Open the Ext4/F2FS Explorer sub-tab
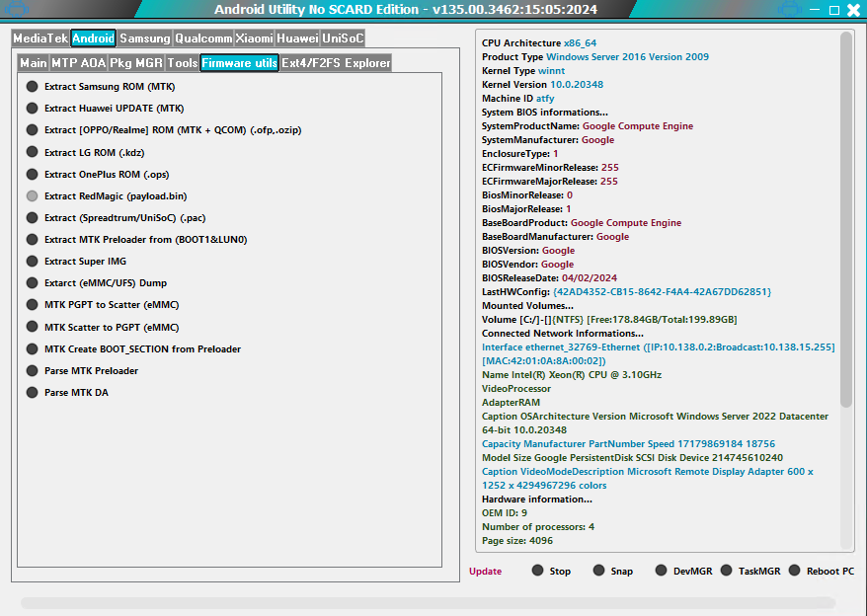Viewport: 867px width, 616px height. (336, 63)
